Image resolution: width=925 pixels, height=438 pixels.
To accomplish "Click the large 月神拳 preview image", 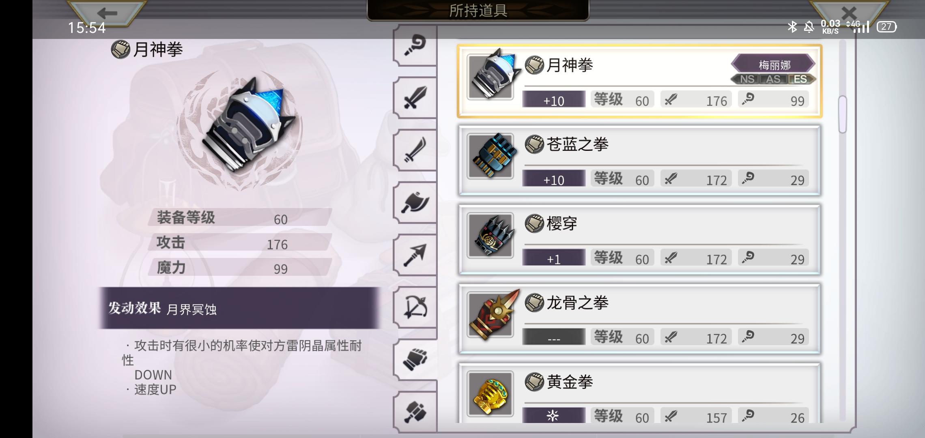I will tap(239, 128).
